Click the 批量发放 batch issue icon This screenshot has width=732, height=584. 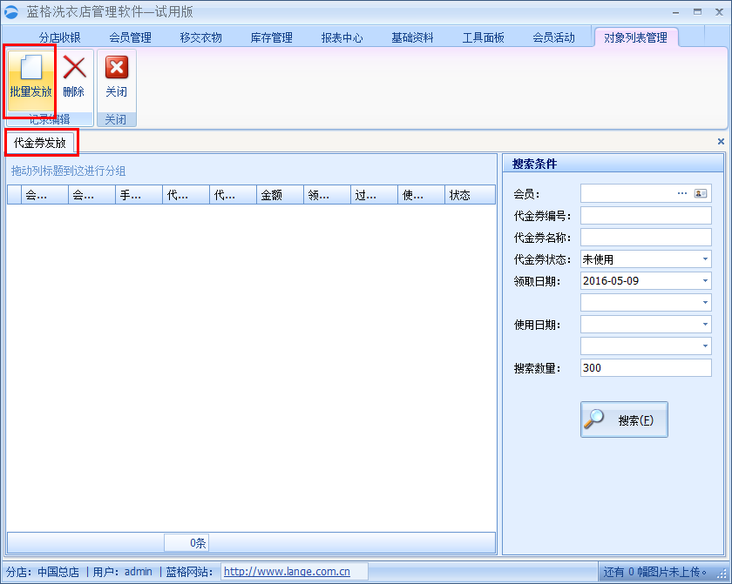point(30,68)
